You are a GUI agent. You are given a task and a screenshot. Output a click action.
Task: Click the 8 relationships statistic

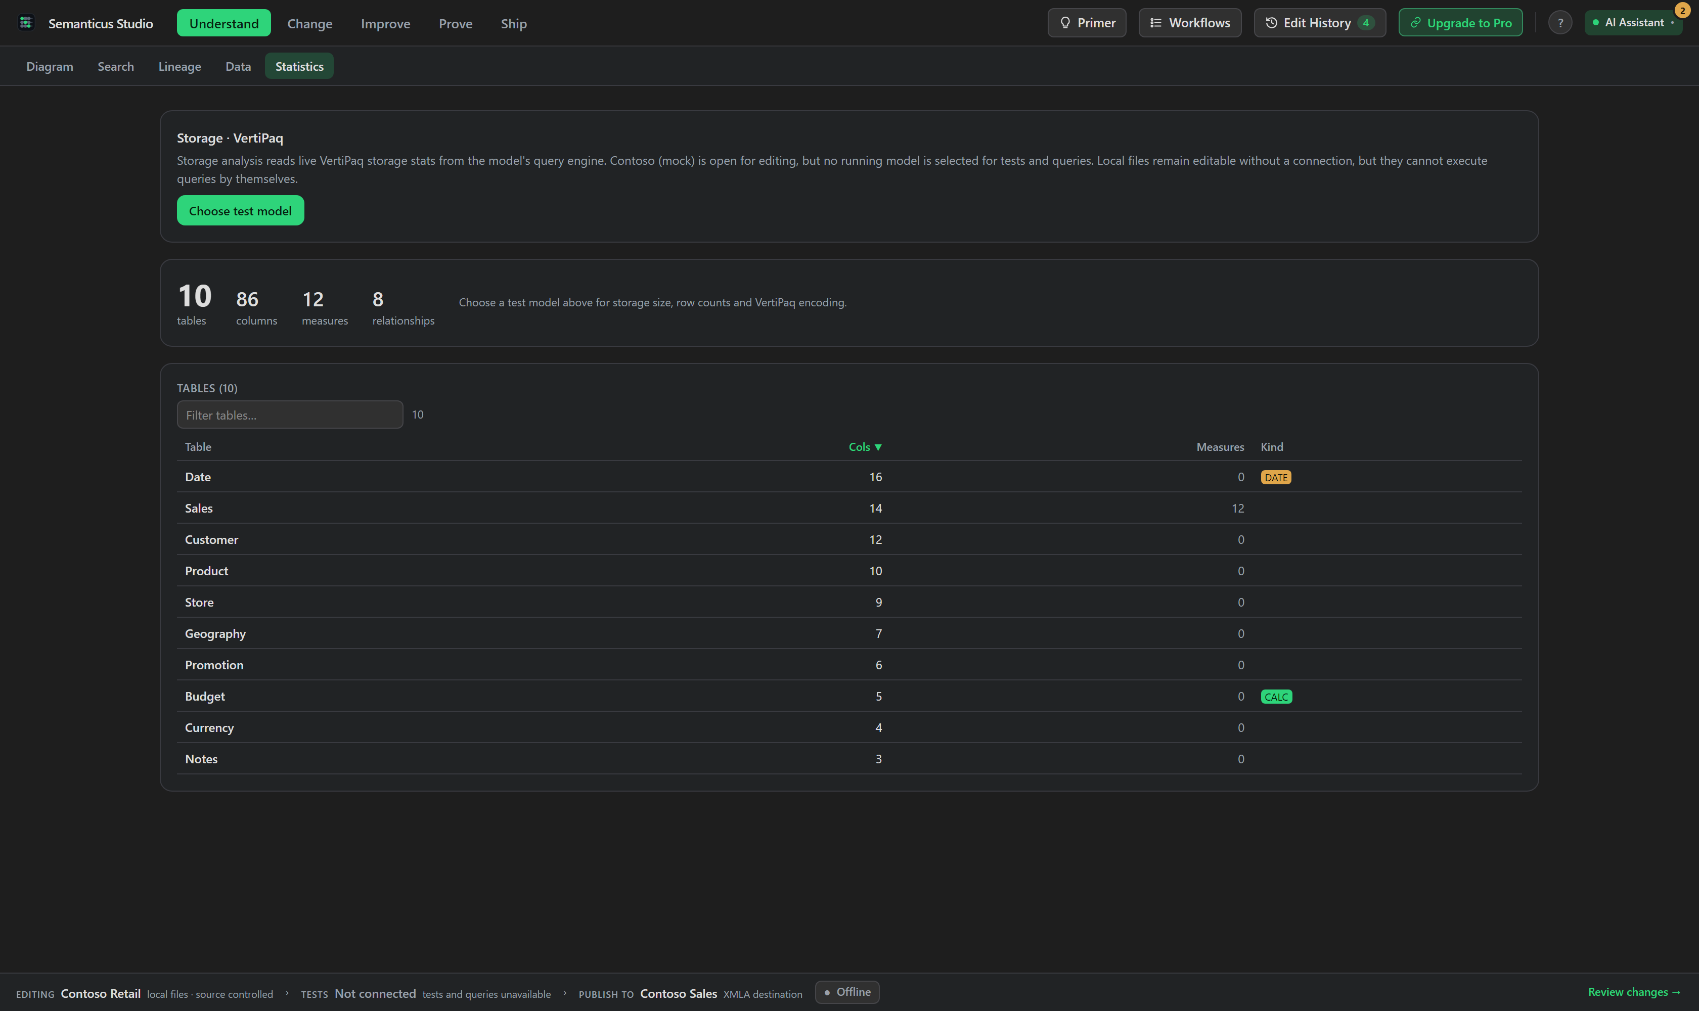click(x=403, y=307)
